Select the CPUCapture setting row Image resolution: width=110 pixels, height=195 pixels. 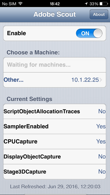click(55, 141)
